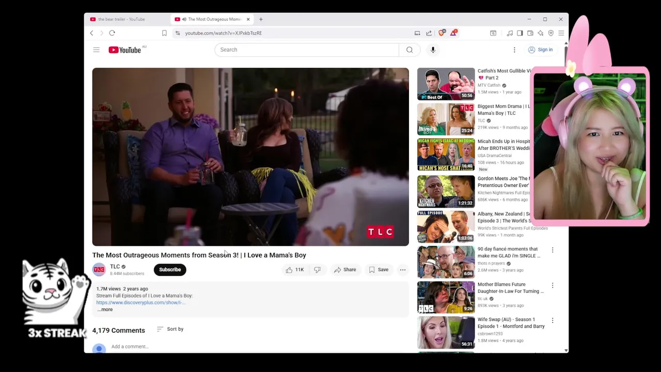The image size is (661, 372).
Task: Close the Most Outrageous Moments tab
Action: pos(248,19)
